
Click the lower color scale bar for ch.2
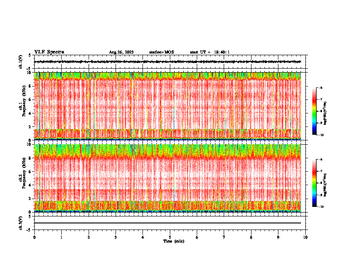click(314, 183)
